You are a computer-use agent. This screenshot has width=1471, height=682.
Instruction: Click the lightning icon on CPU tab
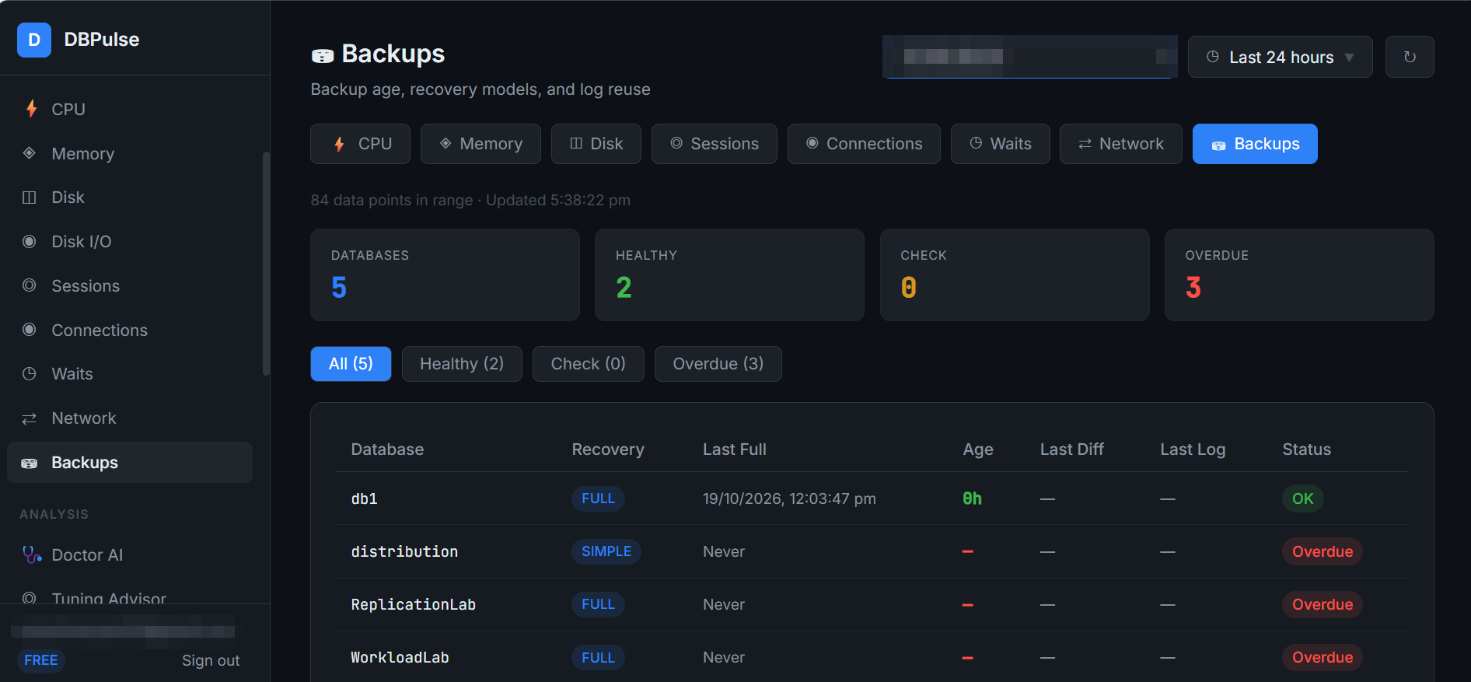pos(339,144)
